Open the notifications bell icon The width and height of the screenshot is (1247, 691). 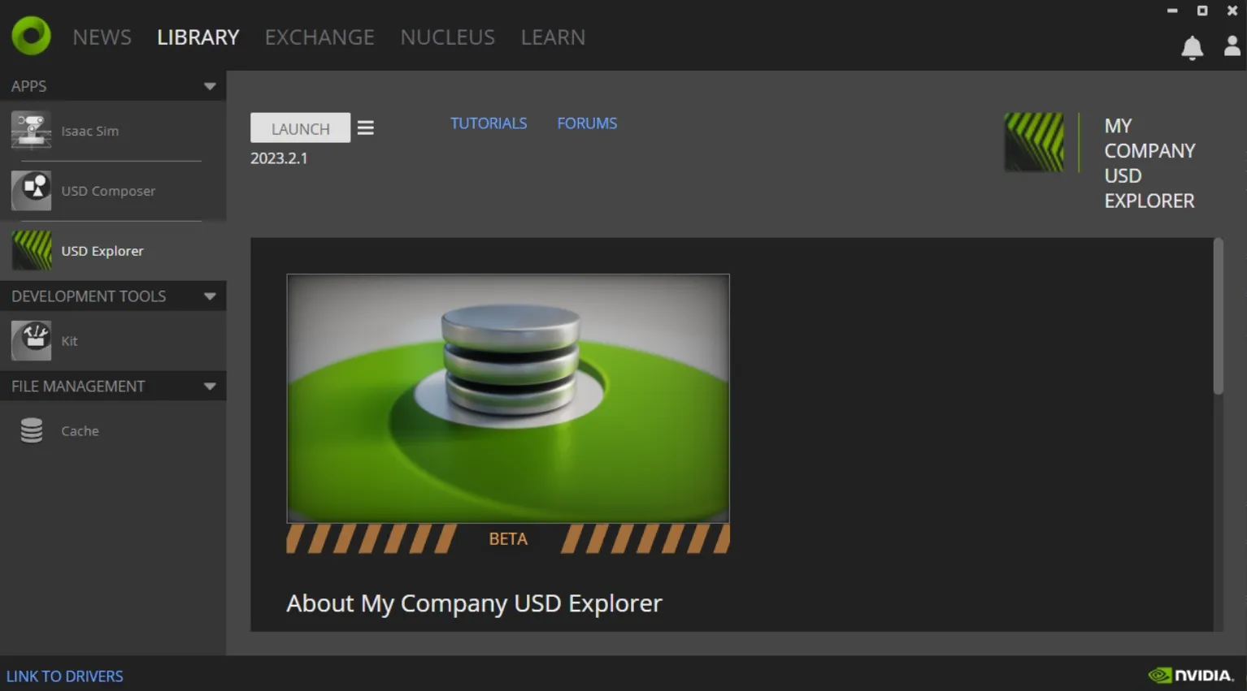pyautogui.click(x=1192, y=48)
